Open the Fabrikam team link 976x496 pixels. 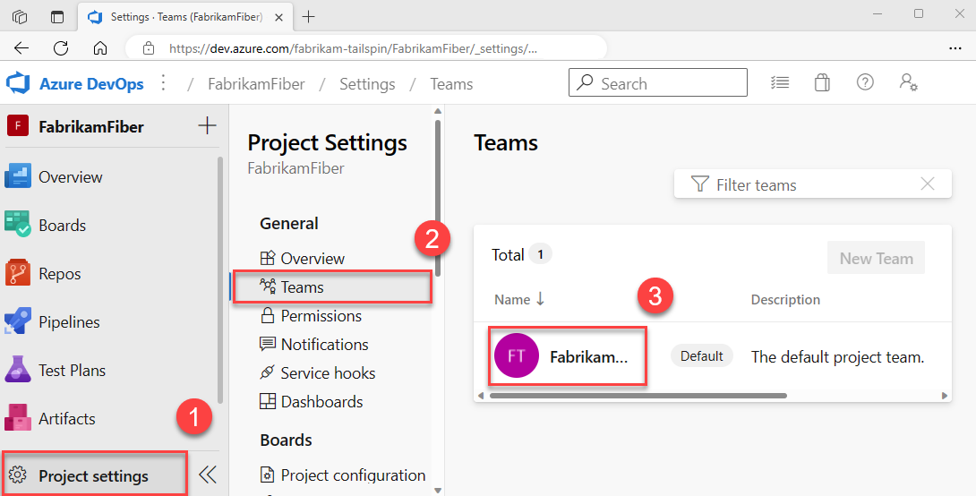point(588,356)
